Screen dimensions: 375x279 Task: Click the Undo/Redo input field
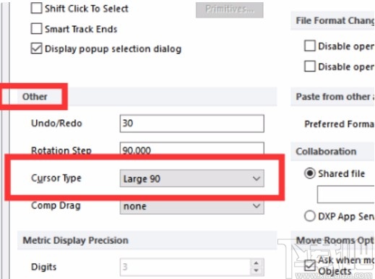point(192,124)
